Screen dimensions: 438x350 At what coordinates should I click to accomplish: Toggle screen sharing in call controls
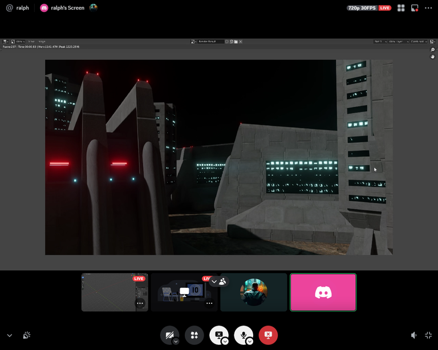pyautogui.click(x=218, y=335)
